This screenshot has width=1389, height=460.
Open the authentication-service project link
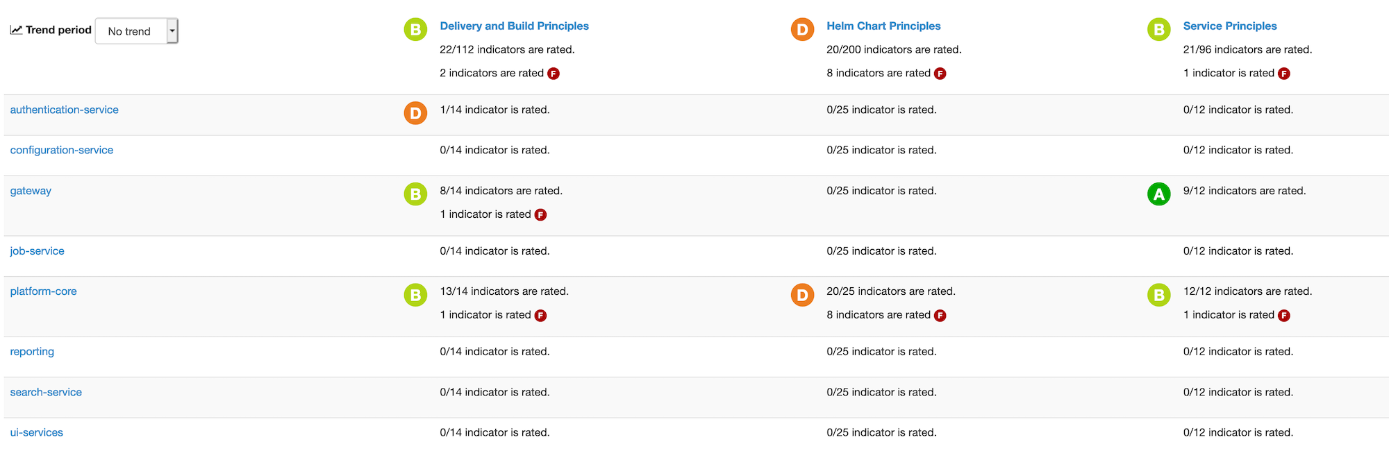64,110
